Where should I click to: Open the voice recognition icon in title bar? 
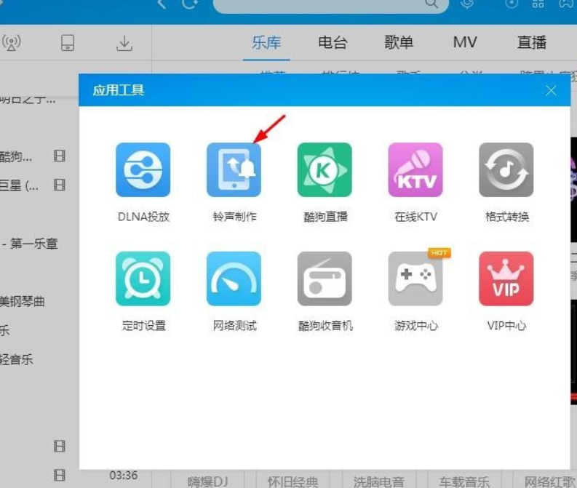point(467,4)
